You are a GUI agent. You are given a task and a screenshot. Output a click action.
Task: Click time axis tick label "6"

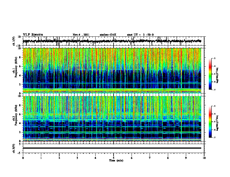point(132,158)
